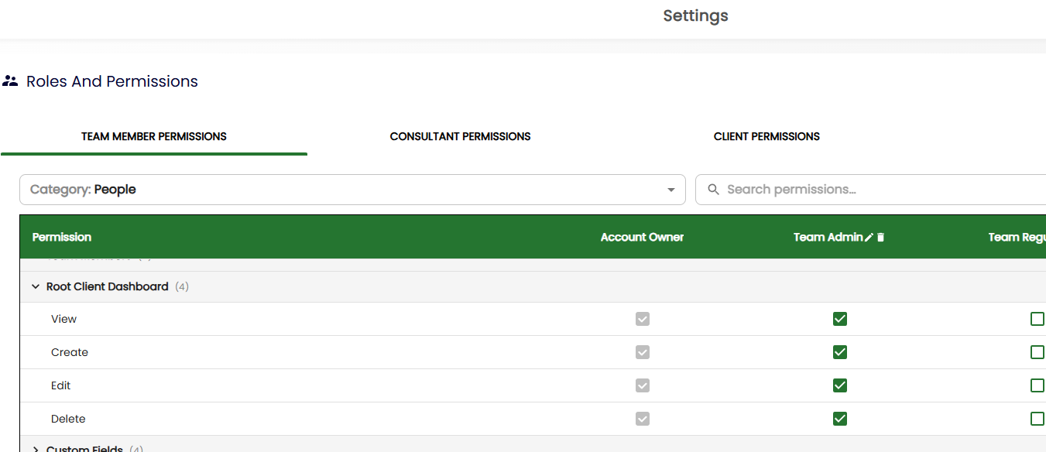Select the Team Member Permissions tab
This screenshot has height=452, width=1046.
tap(154, 136)
